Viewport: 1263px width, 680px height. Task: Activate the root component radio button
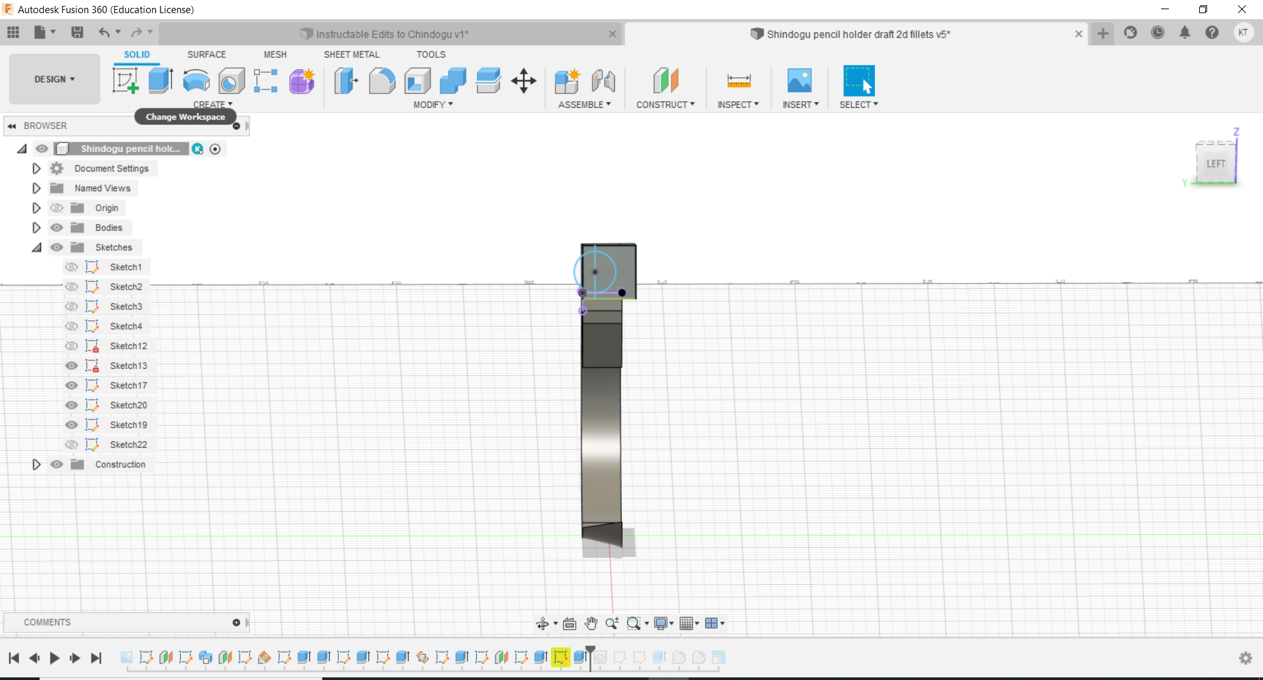point(215,149)
